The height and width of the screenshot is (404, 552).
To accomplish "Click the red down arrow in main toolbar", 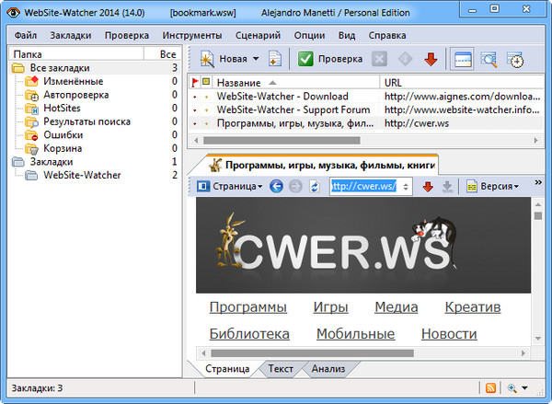I will click(431, 60).
